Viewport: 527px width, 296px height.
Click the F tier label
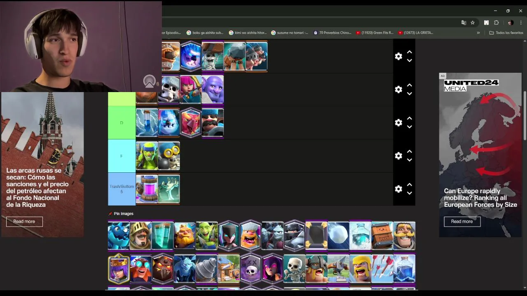[121, 156]
